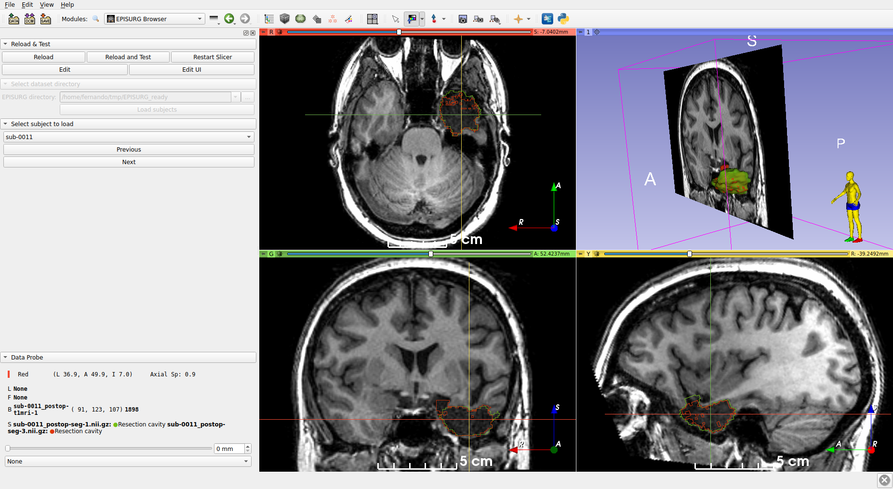893x489 pixels.
Task: Undock the module panel float icon
Action: coord(246,33)
